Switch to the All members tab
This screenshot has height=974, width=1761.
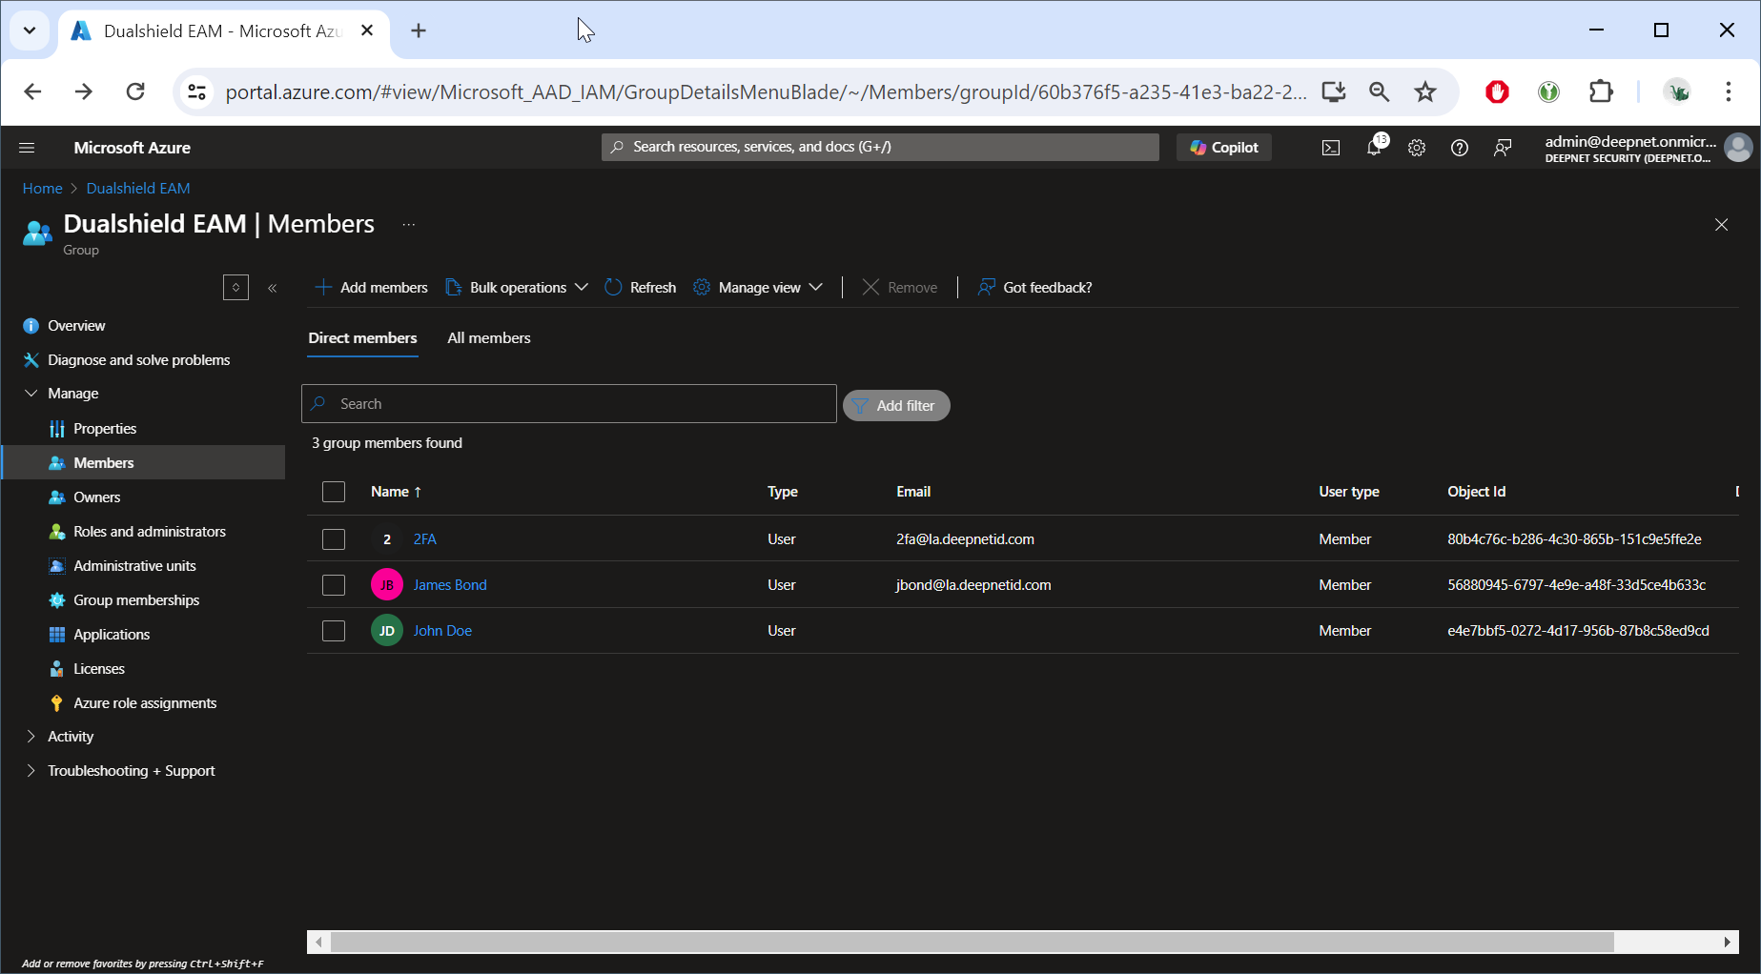(x=489, y=338)
